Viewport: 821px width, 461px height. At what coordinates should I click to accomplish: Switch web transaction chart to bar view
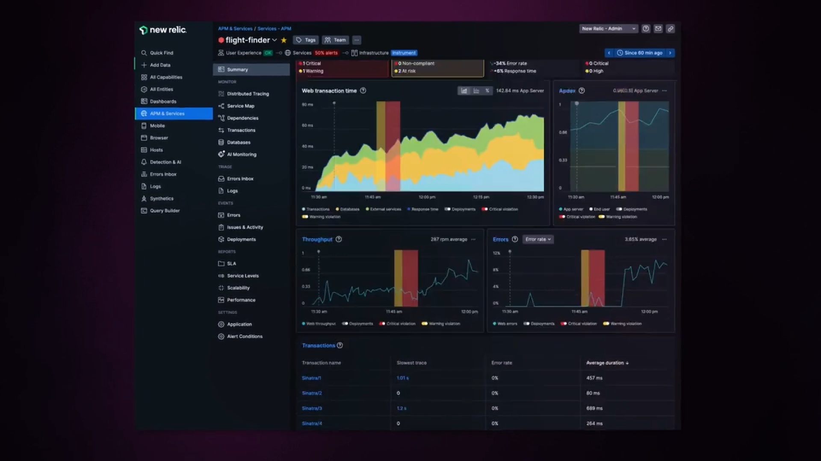coord(476,91)
